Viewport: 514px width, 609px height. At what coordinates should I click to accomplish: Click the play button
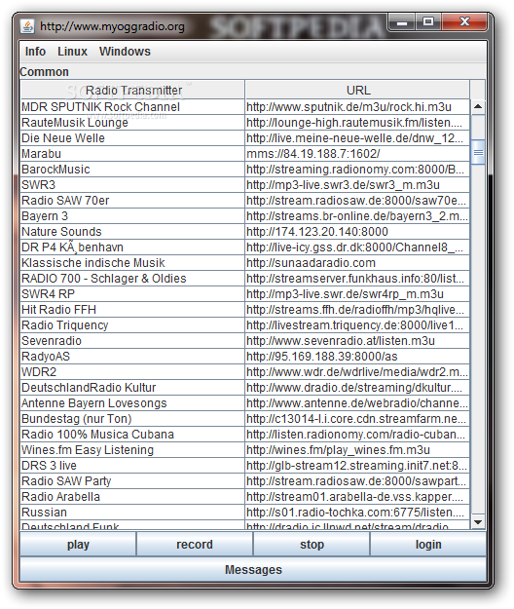[x=78, y=544]
